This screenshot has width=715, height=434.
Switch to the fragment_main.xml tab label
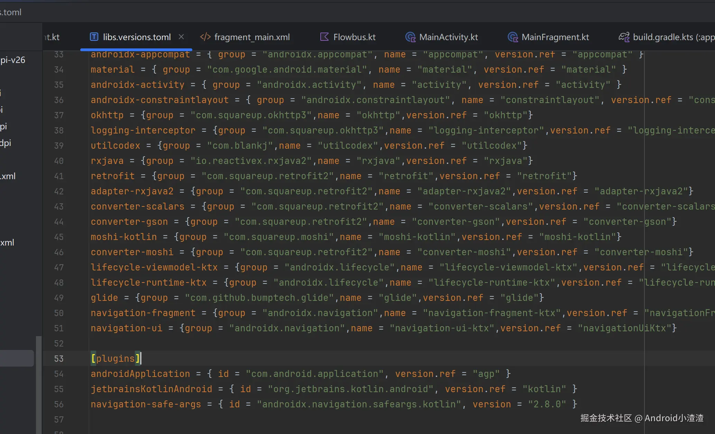pyautogui.click(x=252, y=37)
